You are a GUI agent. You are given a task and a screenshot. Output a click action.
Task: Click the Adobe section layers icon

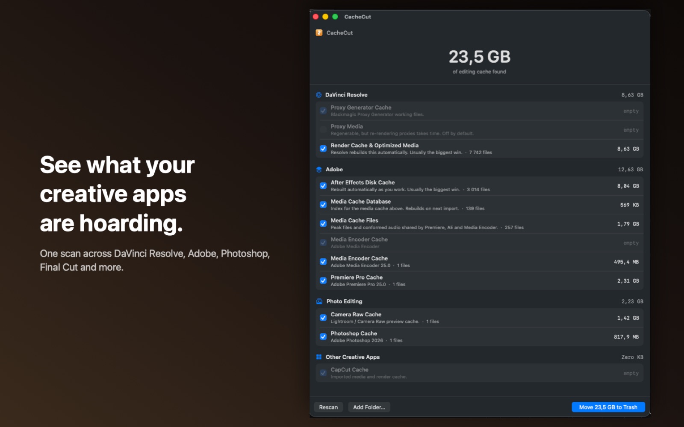[x=319, y=170]
